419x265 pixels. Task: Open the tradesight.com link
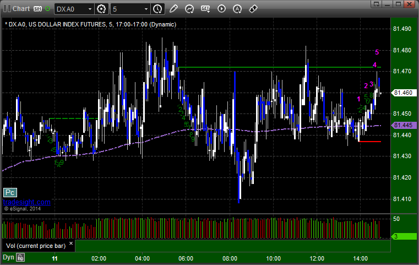click(x=27, y=202)
